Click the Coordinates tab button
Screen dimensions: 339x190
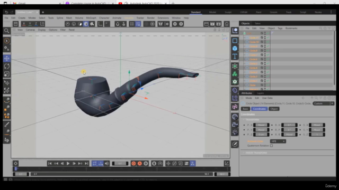coord(259,109)
